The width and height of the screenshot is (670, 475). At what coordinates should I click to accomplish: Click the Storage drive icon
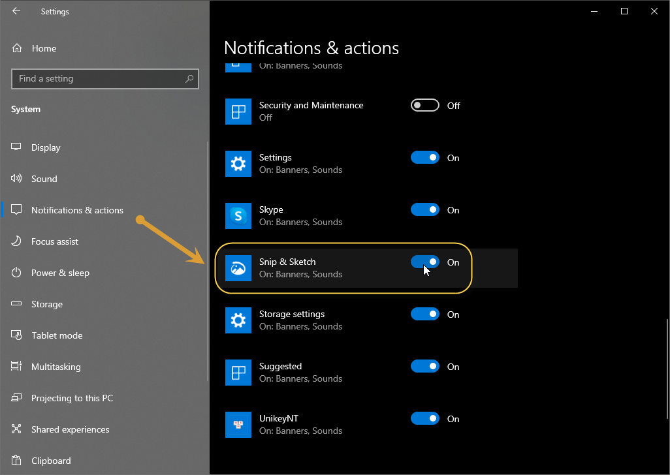pyautogui.click(x=16, y=303)
